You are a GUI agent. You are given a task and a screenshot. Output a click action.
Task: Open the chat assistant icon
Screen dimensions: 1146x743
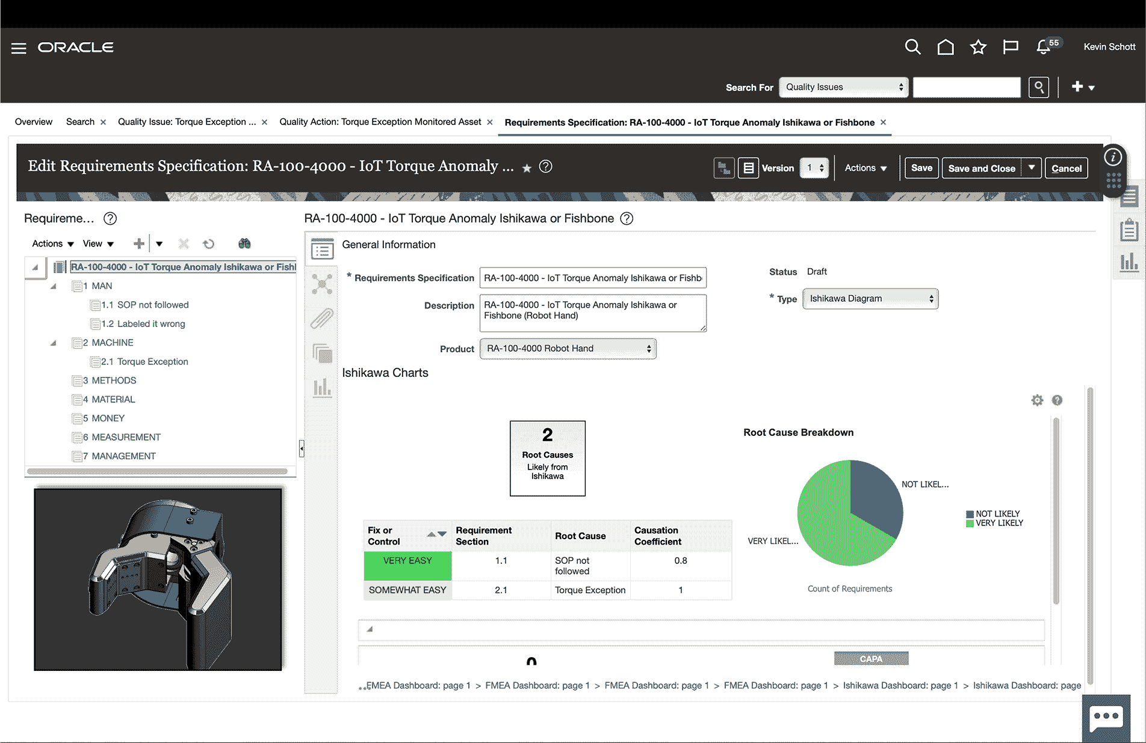pos(1106,717)
